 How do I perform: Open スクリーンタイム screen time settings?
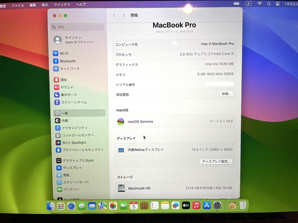(x=74, y=102)
